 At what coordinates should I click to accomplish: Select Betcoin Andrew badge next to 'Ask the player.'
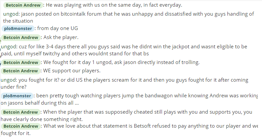(x=21, y=38)
